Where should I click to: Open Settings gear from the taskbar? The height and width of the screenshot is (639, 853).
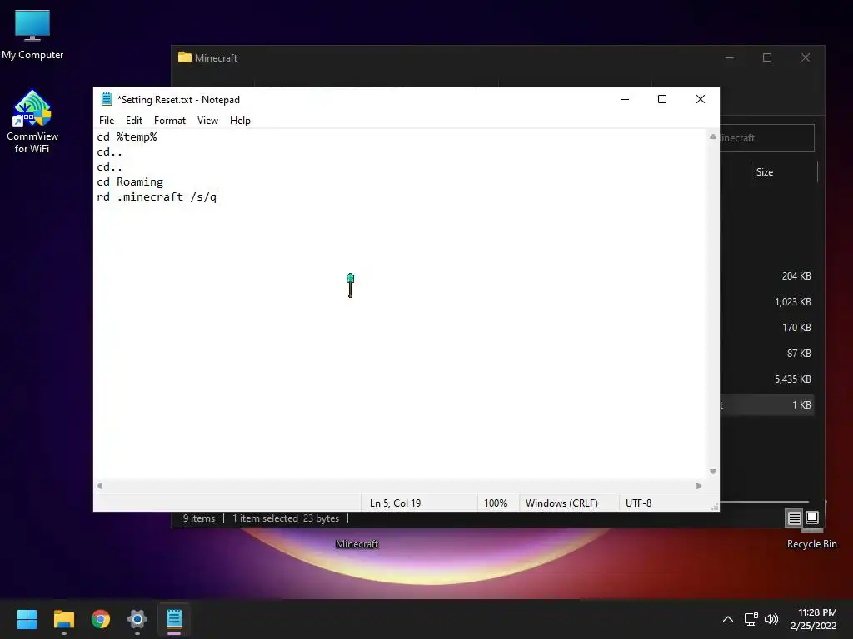137,619
